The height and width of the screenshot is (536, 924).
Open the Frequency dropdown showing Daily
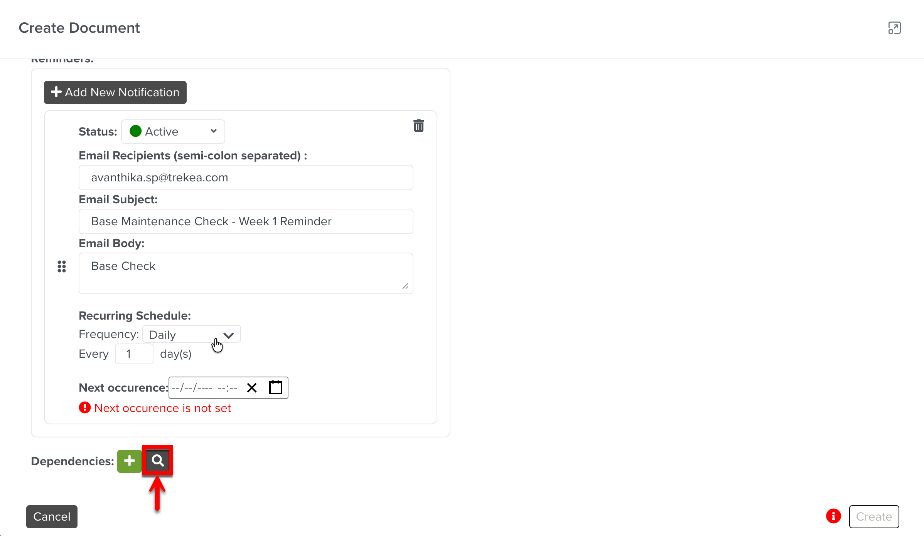pos(192,334)
